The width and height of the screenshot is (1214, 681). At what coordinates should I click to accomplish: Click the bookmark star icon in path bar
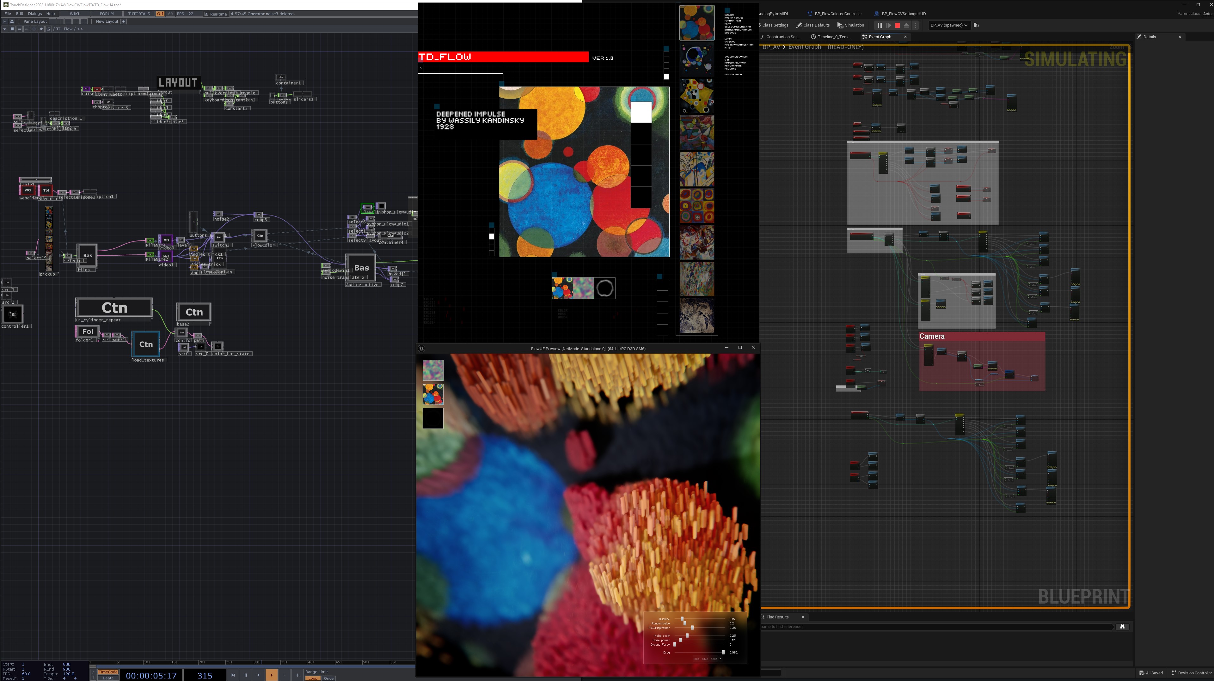(41, 29)
